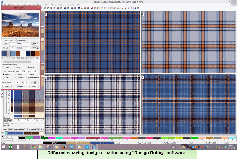
Task: Click the down arrow toolbar icon
Action: (x=131, y=8)
